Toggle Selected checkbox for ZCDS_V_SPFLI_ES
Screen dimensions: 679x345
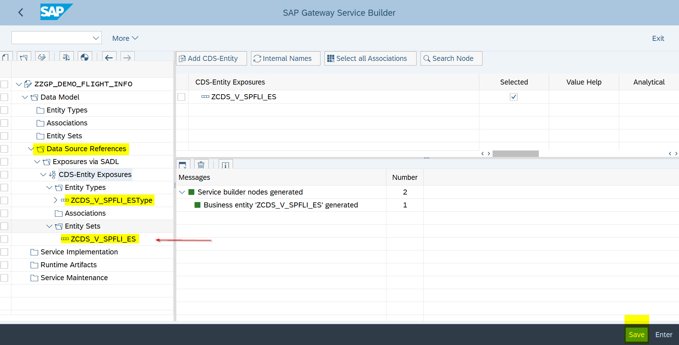(513, 97)
